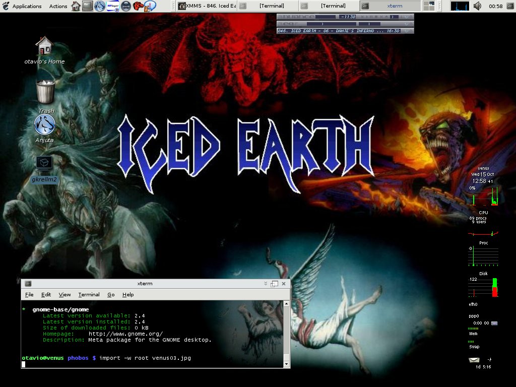Click the gkrellm eth0 label

pos(473,304)
